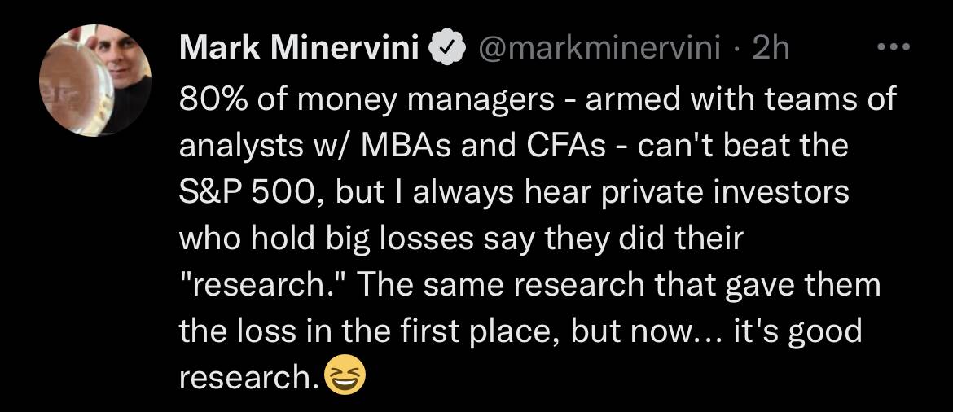
Task: Click the verified checkmark badge
Action: tap(446, 49)
